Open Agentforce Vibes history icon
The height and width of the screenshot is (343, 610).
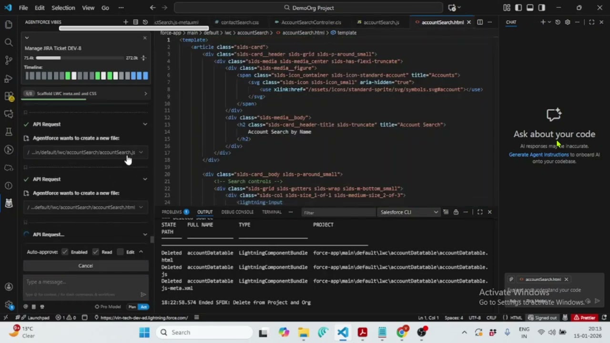click(145, 22)
